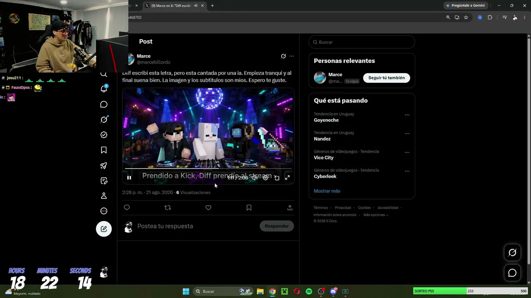Open 'Accesibilidad' footer link
This screenshot has height=298, width=531.
(x=388, y=208)
